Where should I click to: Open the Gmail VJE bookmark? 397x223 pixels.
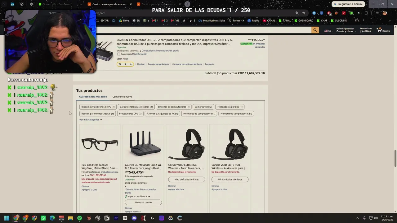175,21
